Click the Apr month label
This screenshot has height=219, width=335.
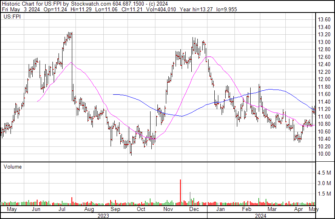click(298, 209)
